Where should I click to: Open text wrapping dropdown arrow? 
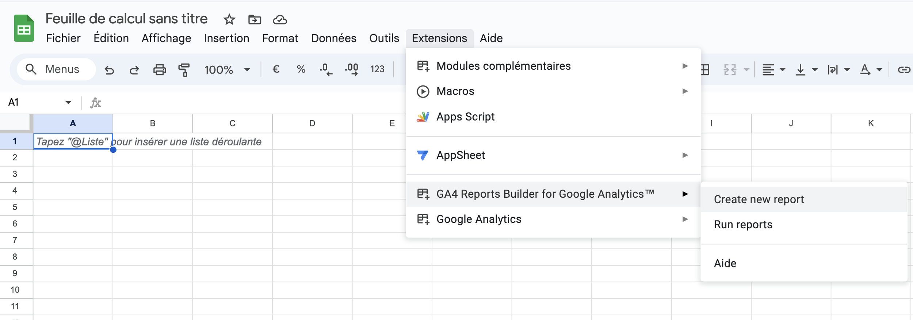click(847, 69)
